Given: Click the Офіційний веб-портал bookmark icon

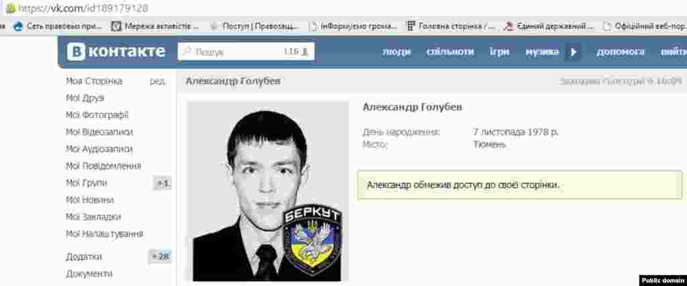Looking at the screenshot, I should click(x=606, y=27).
